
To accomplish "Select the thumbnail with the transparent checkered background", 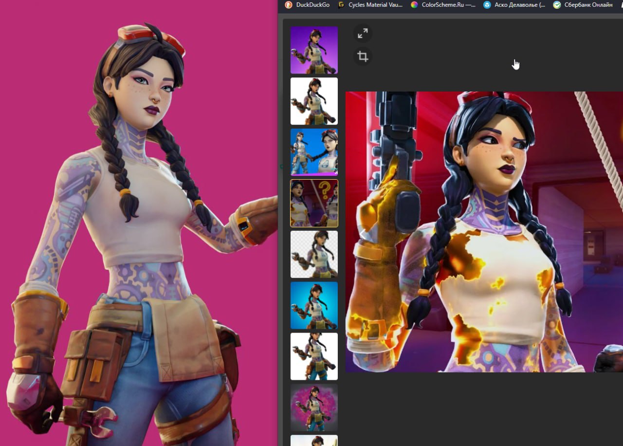I will [314, 254].
